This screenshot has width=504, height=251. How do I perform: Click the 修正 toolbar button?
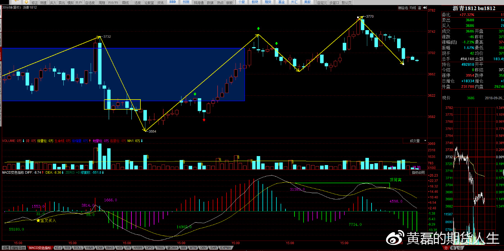[x=35, y=2]
